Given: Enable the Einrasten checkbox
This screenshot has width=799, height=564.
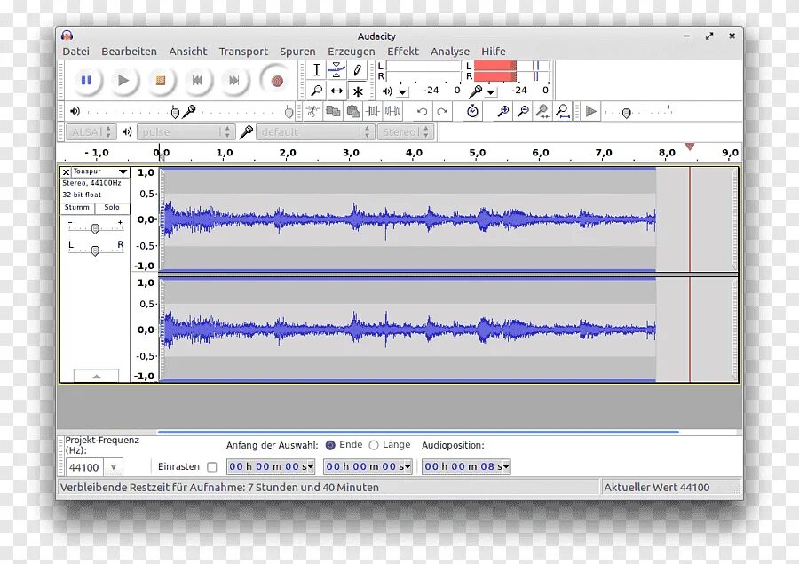Looking at the screenshot, I should (x=212, y=466).
